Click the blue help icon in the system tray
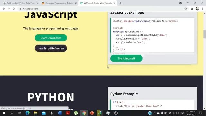This screenshot has width=206, height=116. 150,113
